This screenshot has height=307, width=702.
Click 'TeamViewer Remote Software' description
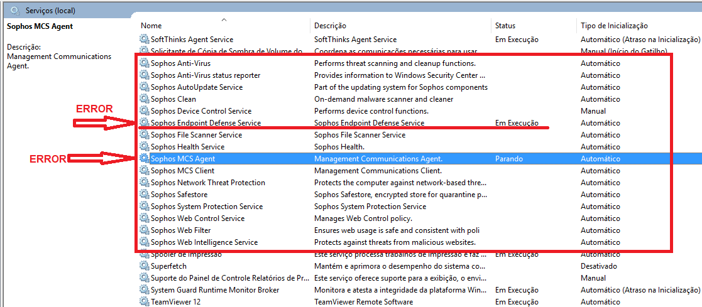pos(363,301)
